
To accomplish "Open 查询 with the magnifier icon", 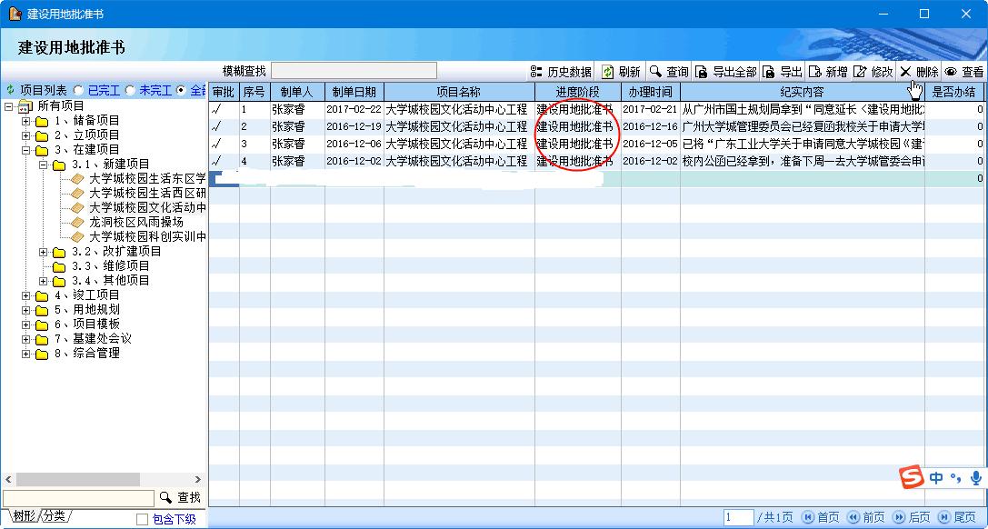I will (655, 72).
